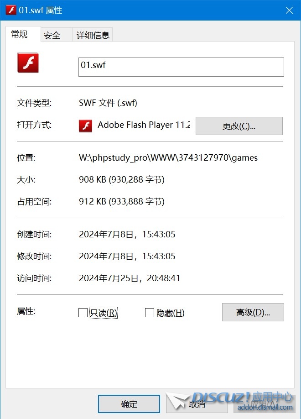The width and height of the screenshot is (301, 419).
Task: Open 高级(D)... attribute settings
Action: pos(253,312)
